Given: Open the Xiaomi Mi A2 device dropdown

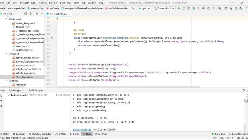Looking at the screenshot, I should coord(164,8).
